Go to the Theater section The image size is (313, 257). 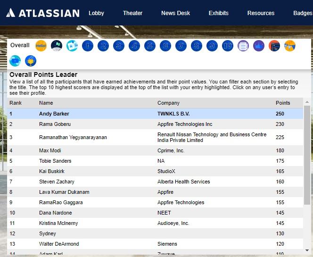coord(133,13)
